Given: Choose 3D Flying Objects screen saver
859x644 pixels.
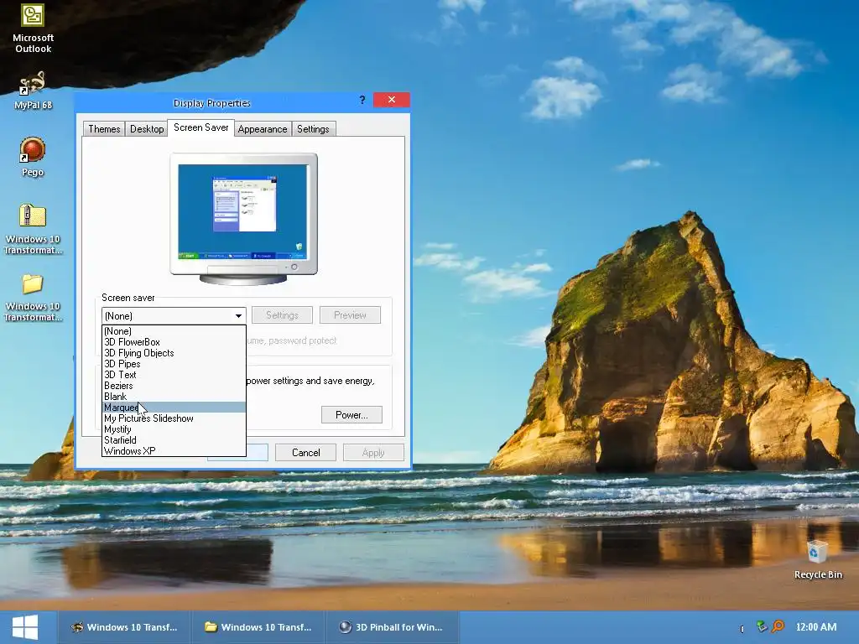Looking at the screenshot, I should tap(174, 353).
